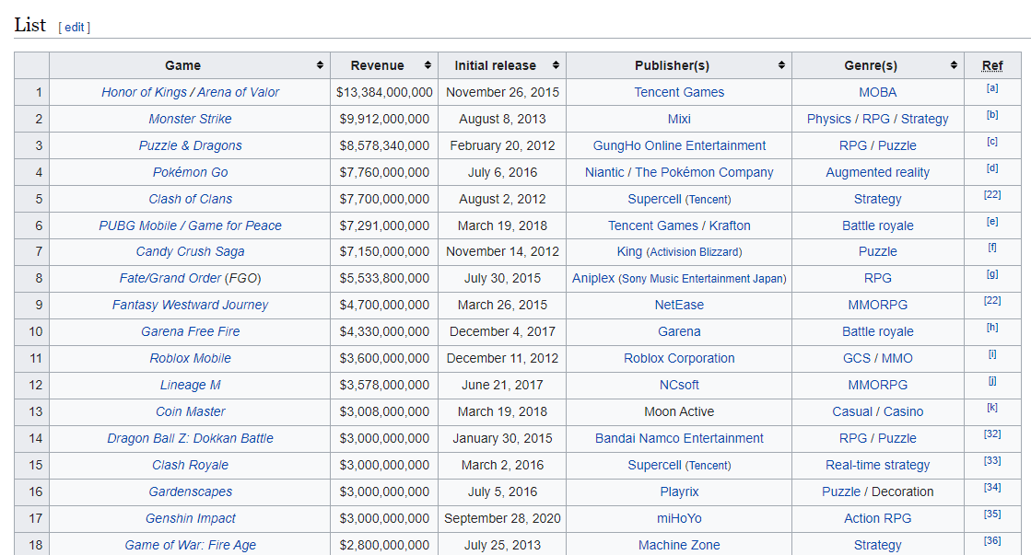This screenshot has height=555, width=1031.
Task: Open the Dragon Ball Z: Dokkan Battle link
Action: pos(190,438)
